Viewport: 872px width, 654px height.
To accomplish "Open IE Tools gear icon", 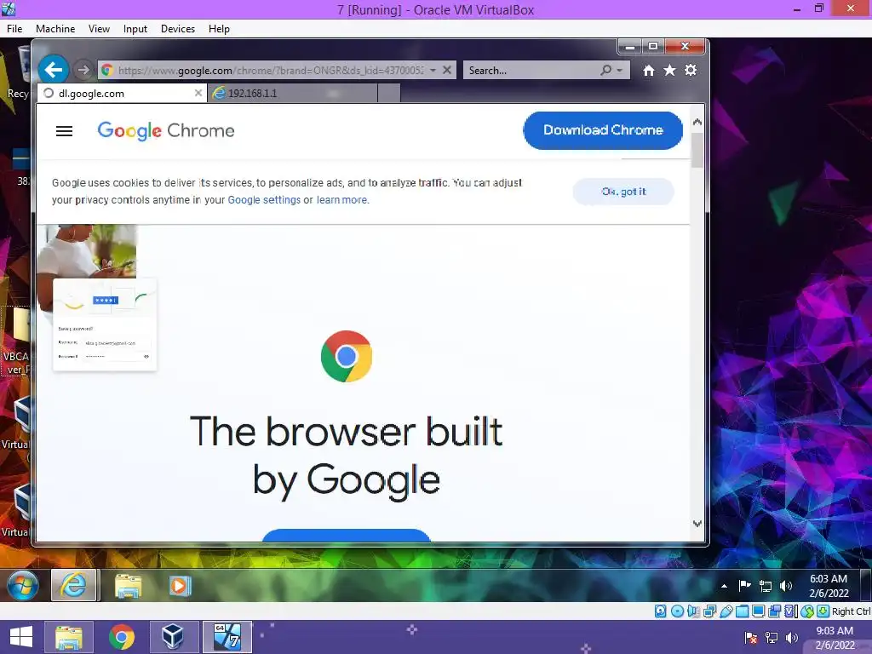I will tap(691, 70).
